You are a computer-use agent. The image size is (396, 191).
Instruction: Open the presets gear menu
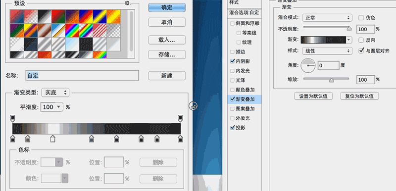[128, 3]
